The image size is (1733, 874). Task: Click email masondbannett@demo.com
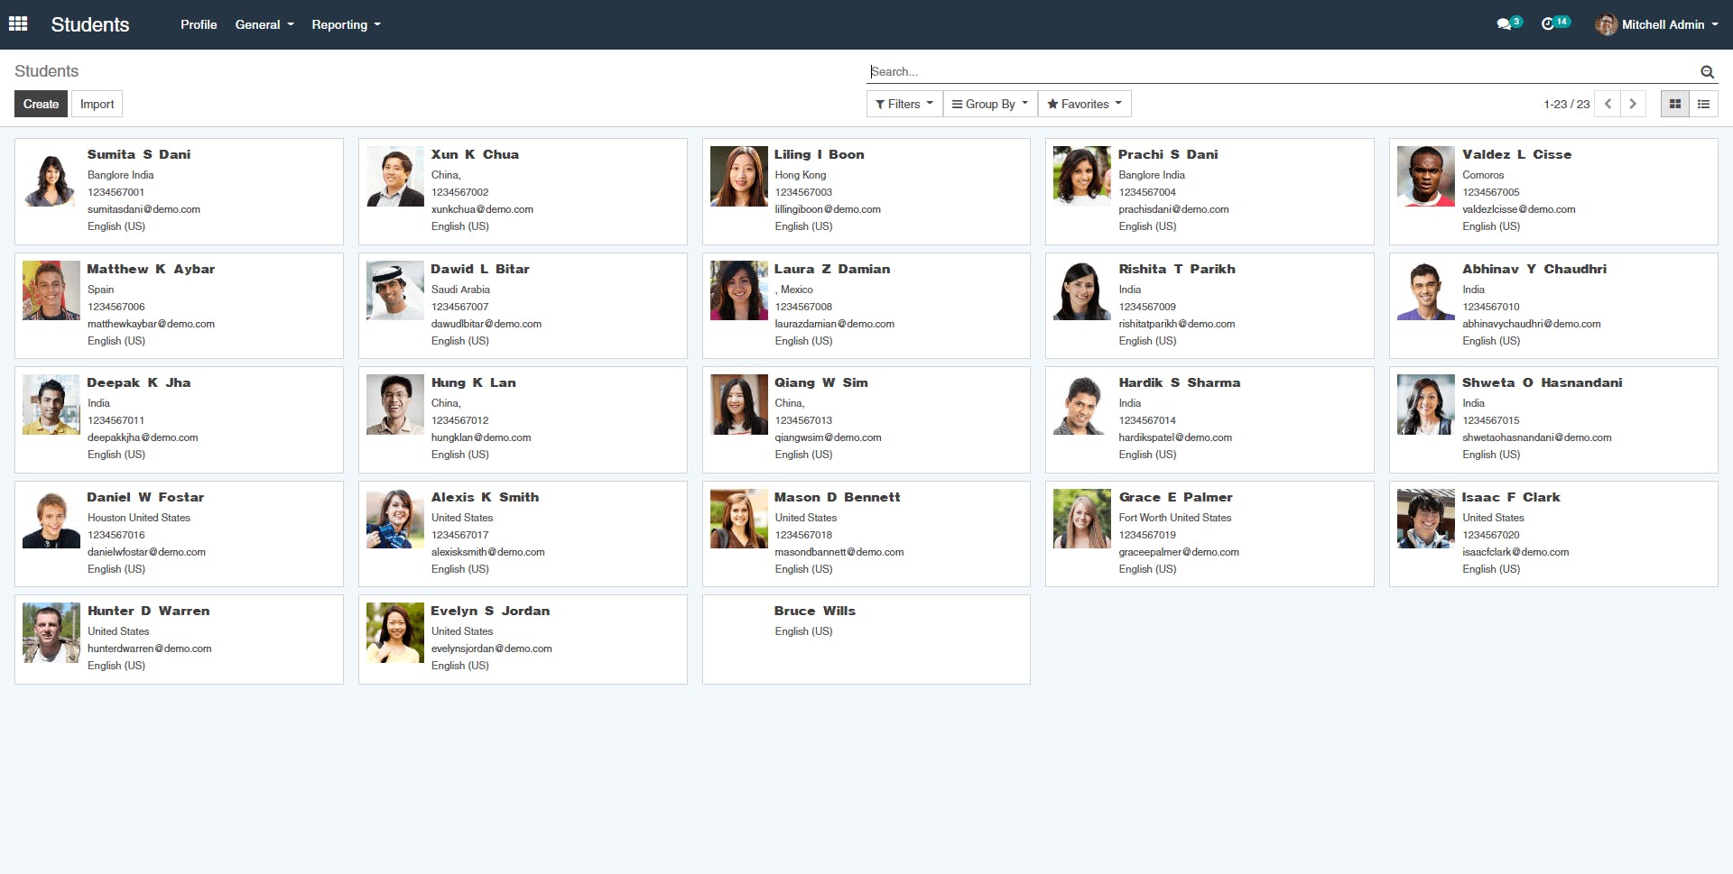839,552
